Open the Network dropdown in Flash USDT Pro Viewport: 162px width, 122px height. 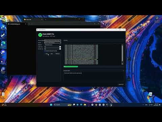[x=53, y=45]
